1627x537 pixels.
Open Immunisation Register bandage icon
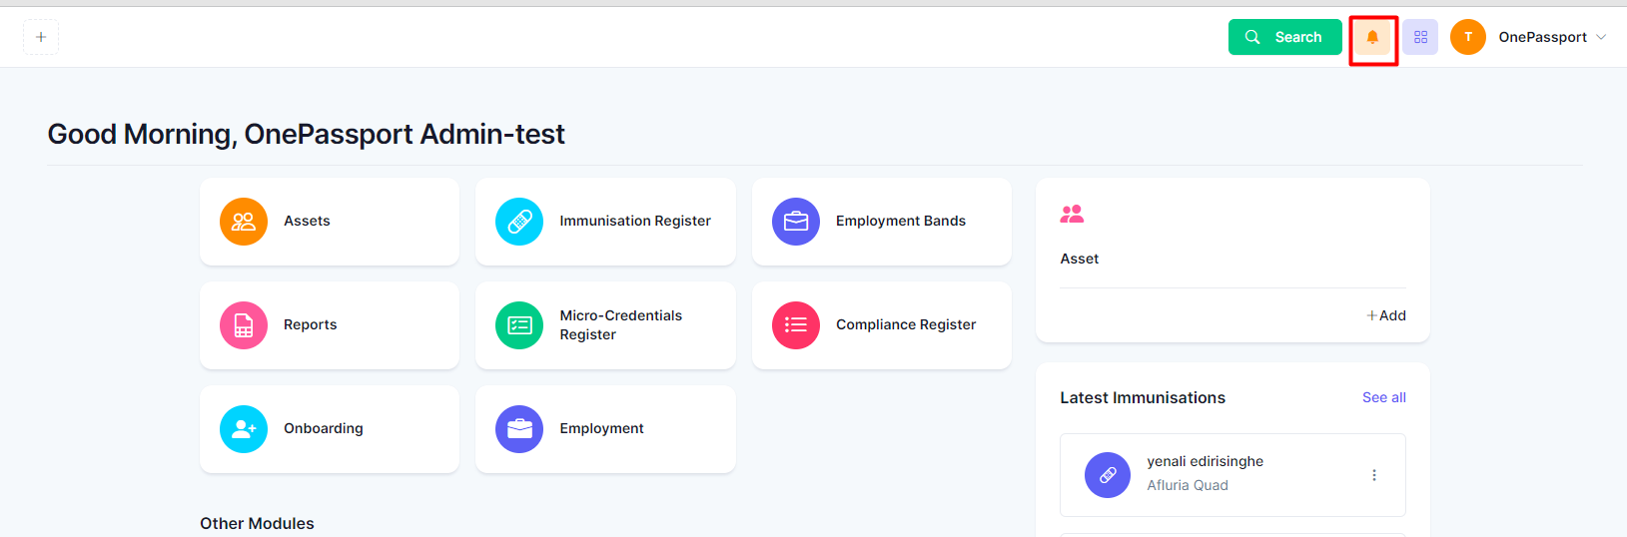(519, 222)
